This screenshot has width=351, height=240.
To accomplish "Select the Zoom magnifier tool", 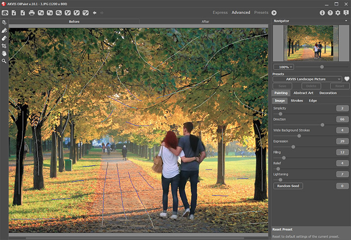I will click(4, 61).
